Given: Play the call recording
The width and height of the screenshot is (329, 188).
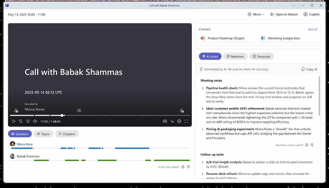Looking at the screenshot, I should [13, 121].
